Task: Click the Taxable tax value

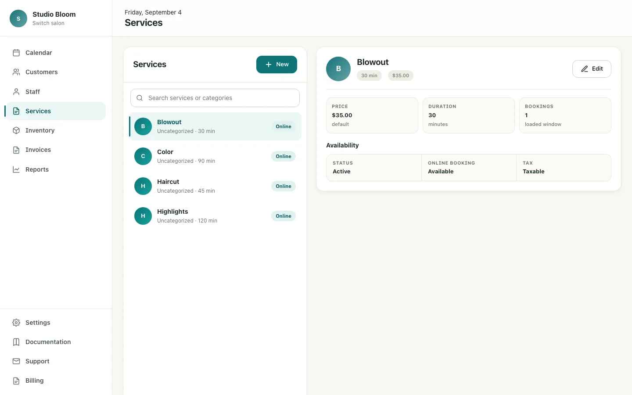Action: tap(534, 172)
